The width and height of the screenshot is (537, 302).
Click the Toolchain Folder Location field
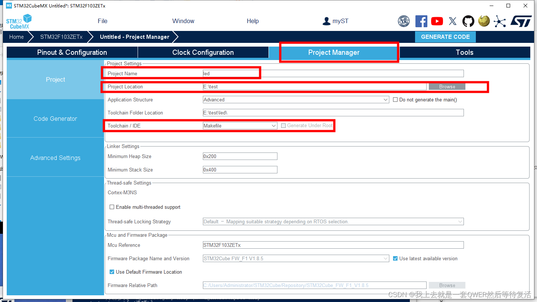[x=333, y=113]
